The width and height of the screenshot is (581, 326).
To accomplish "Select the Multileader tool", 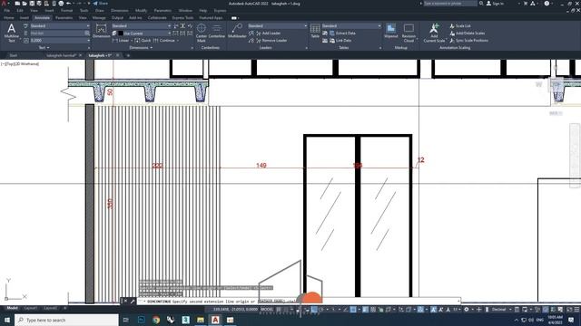I will click(237, 31).
